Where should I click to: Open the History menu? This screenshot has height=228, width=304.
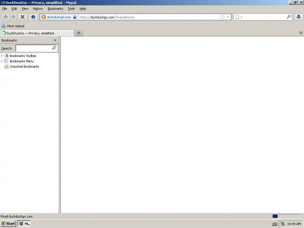click(38, 9)
